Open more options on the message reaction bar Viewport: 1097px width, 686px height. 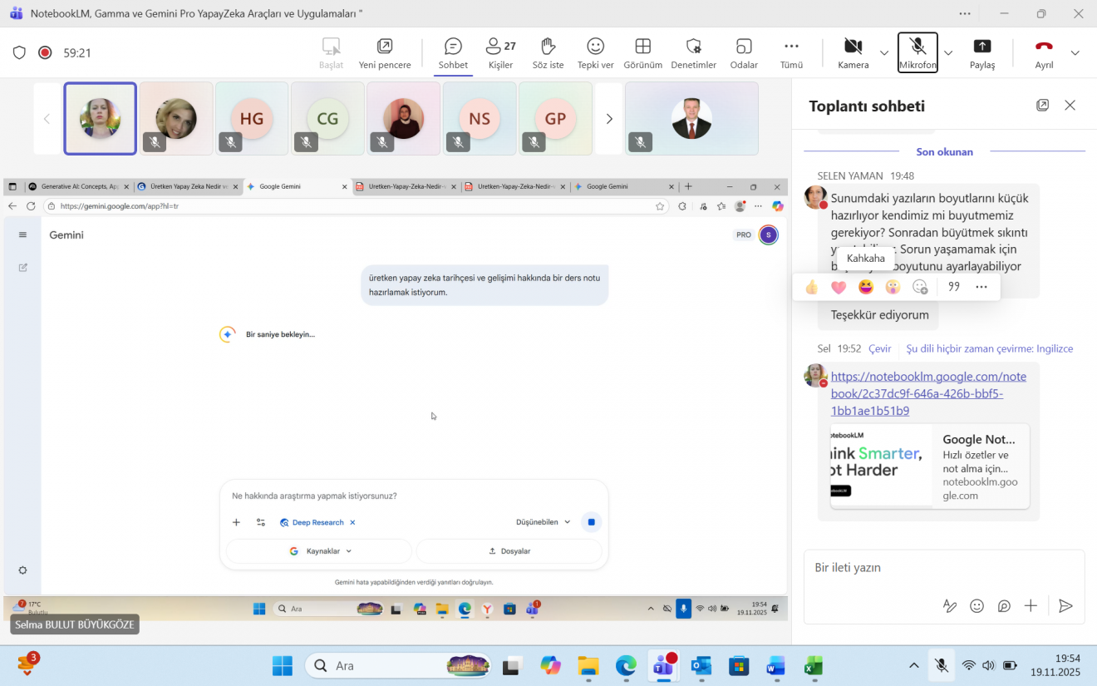click(x=981, y=287)
